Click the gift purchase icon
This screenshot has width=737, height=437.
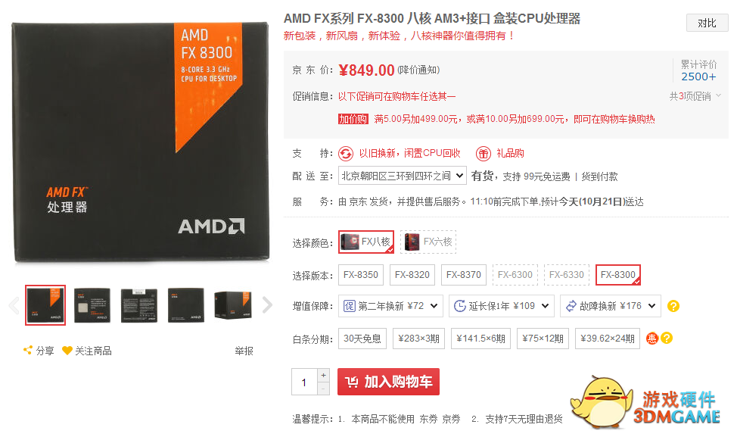coord(484,153)
